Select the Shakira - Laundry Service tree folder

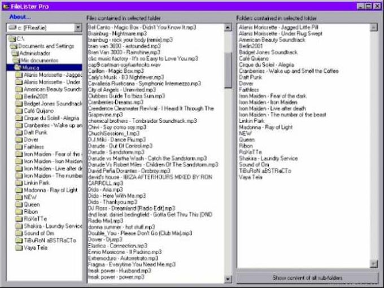click(x=53, y=226)
